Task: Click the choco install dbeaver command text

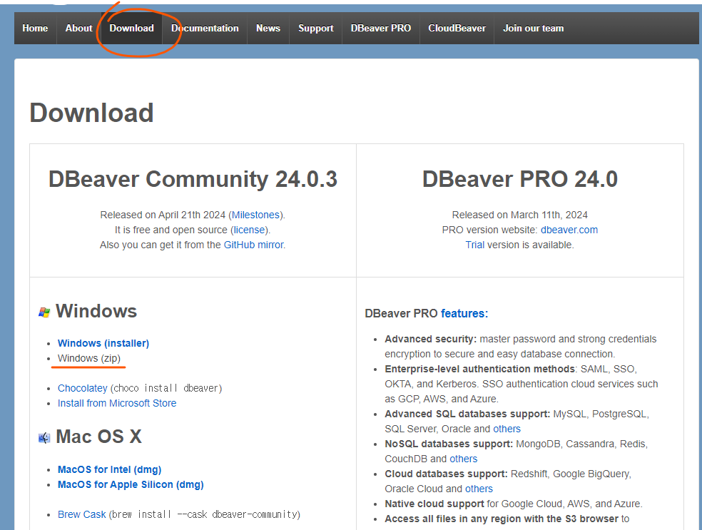Action: pyautogui.click(x=166, y=388)
